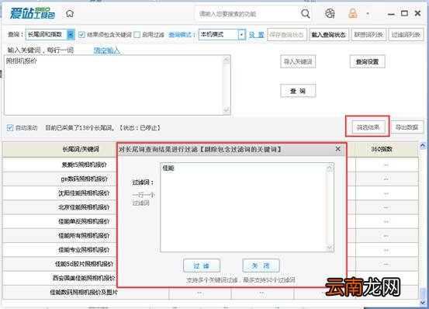This screenshot has width=429, height=309.
Task: Click the 查询 button
Action: [298, 91]
